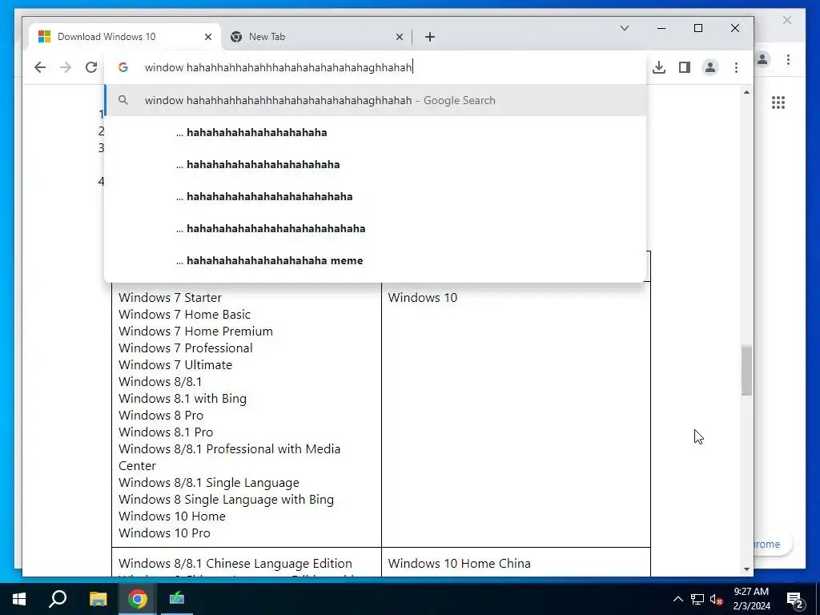This screenshot has width=820, height=615.
Task: Open the tab search chevron
Action: click(x=625, y=28)
